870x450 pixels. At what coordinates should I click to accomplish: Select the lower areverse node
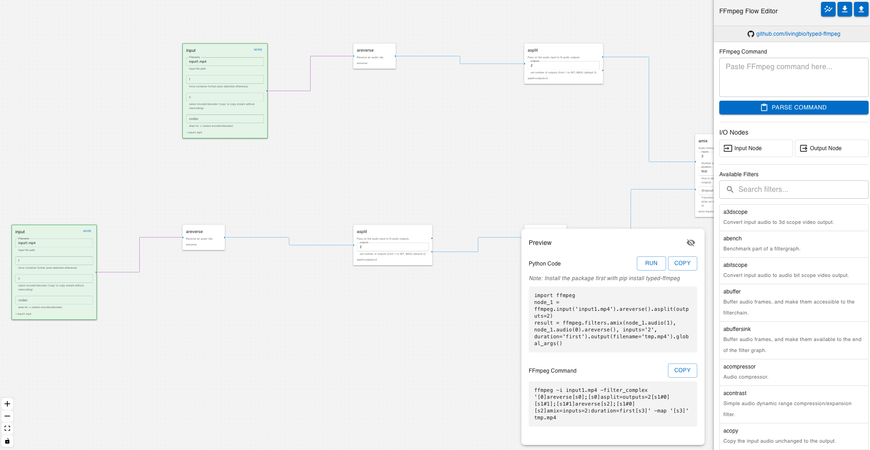click(x=203, y=237)
